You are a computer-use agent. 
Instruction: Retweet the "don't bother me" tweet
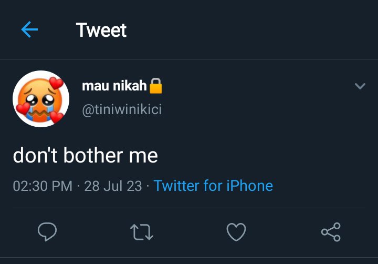pos(142,232)
